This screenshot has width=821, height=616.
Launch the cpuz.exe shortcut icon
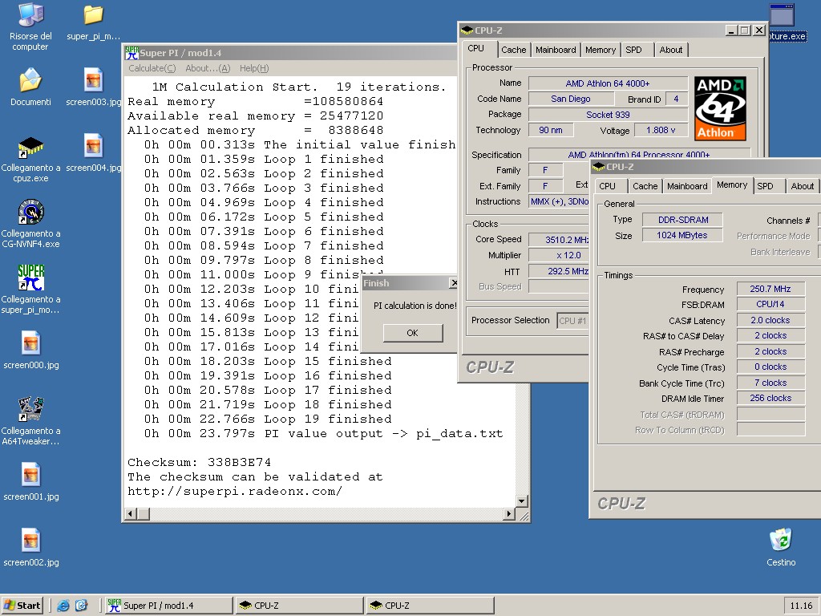[31, 147]
